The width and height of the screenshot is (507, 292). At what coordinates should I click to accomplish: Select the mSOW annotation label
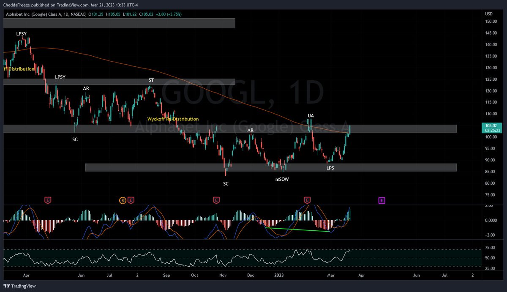(282, 179)
